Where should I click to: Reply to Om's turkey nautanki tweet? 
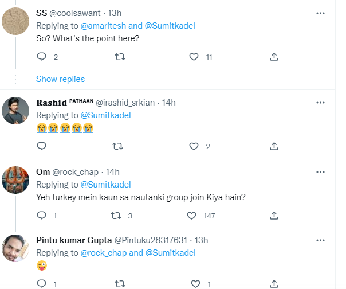pyautogui.click(x=41, y=216)
